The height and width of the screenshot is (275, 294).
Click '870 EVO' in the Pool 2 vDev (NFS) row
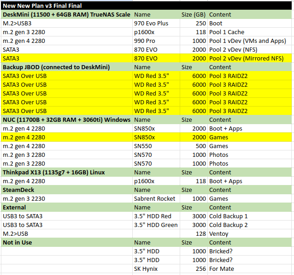(x=156, y=49)
